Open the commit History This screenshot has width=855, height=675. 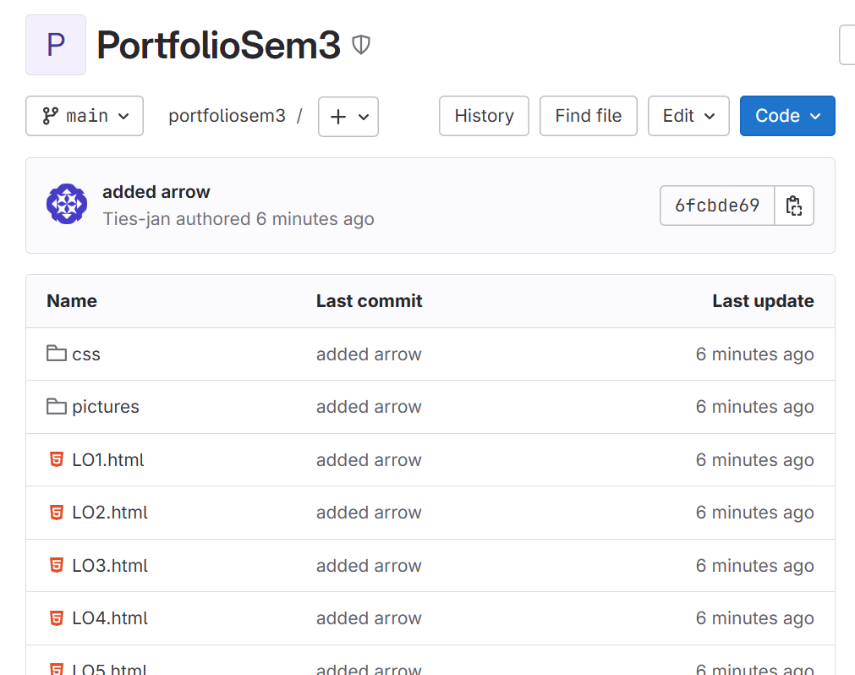point(484,116)
